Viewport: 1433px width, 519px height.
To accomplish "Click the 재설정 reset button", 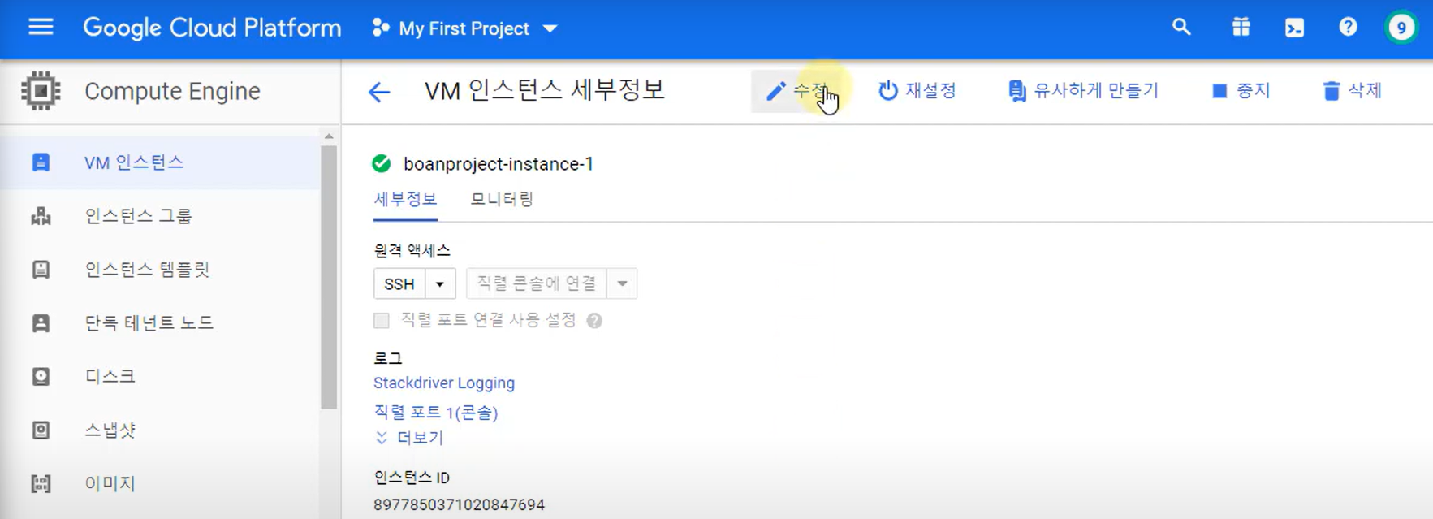I will click(x=917, y=91).
